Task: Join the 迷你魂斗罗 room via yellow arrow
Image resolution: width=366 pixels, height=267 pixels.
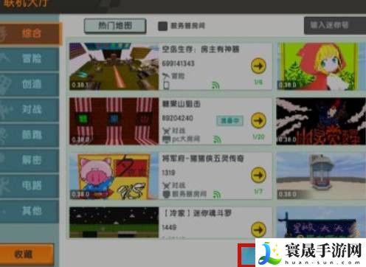Action: coord(258,229)
